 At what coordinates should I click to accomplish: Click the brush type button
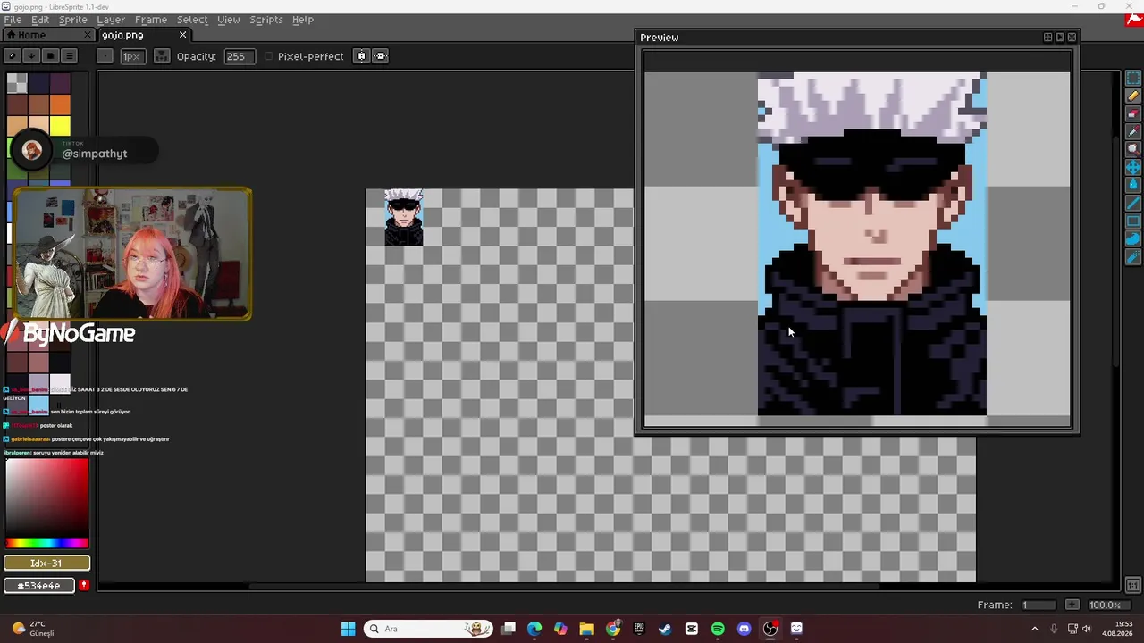click(105, 56)
